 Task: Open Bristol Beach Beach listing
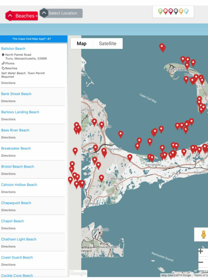[17, 167]
